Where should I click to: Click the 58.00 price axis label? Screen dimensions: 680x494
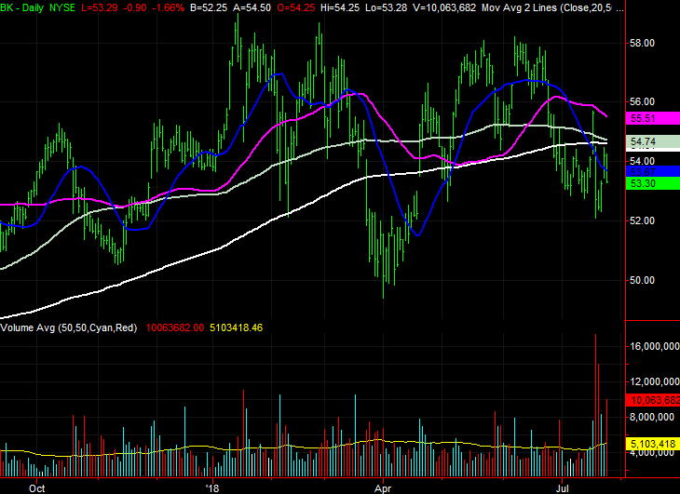[x=642, y=43]
